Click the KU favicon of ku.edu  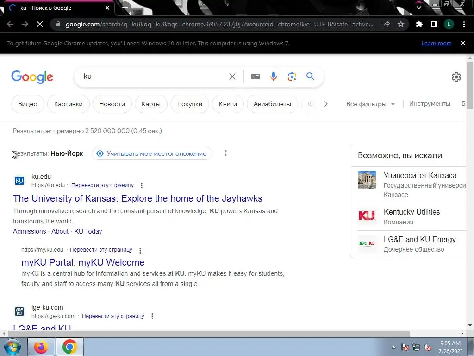click(x=19, y=181)
